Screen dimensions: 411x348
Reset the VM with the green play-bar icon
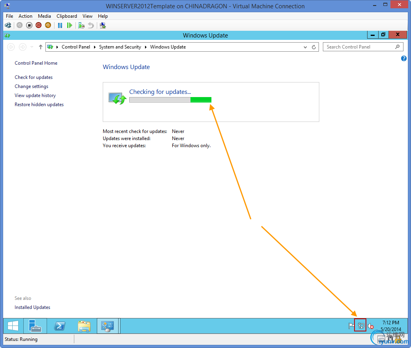click(x=70, y=25)
